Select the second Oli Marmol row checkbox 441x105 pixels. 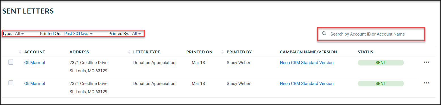click(11, 83)
